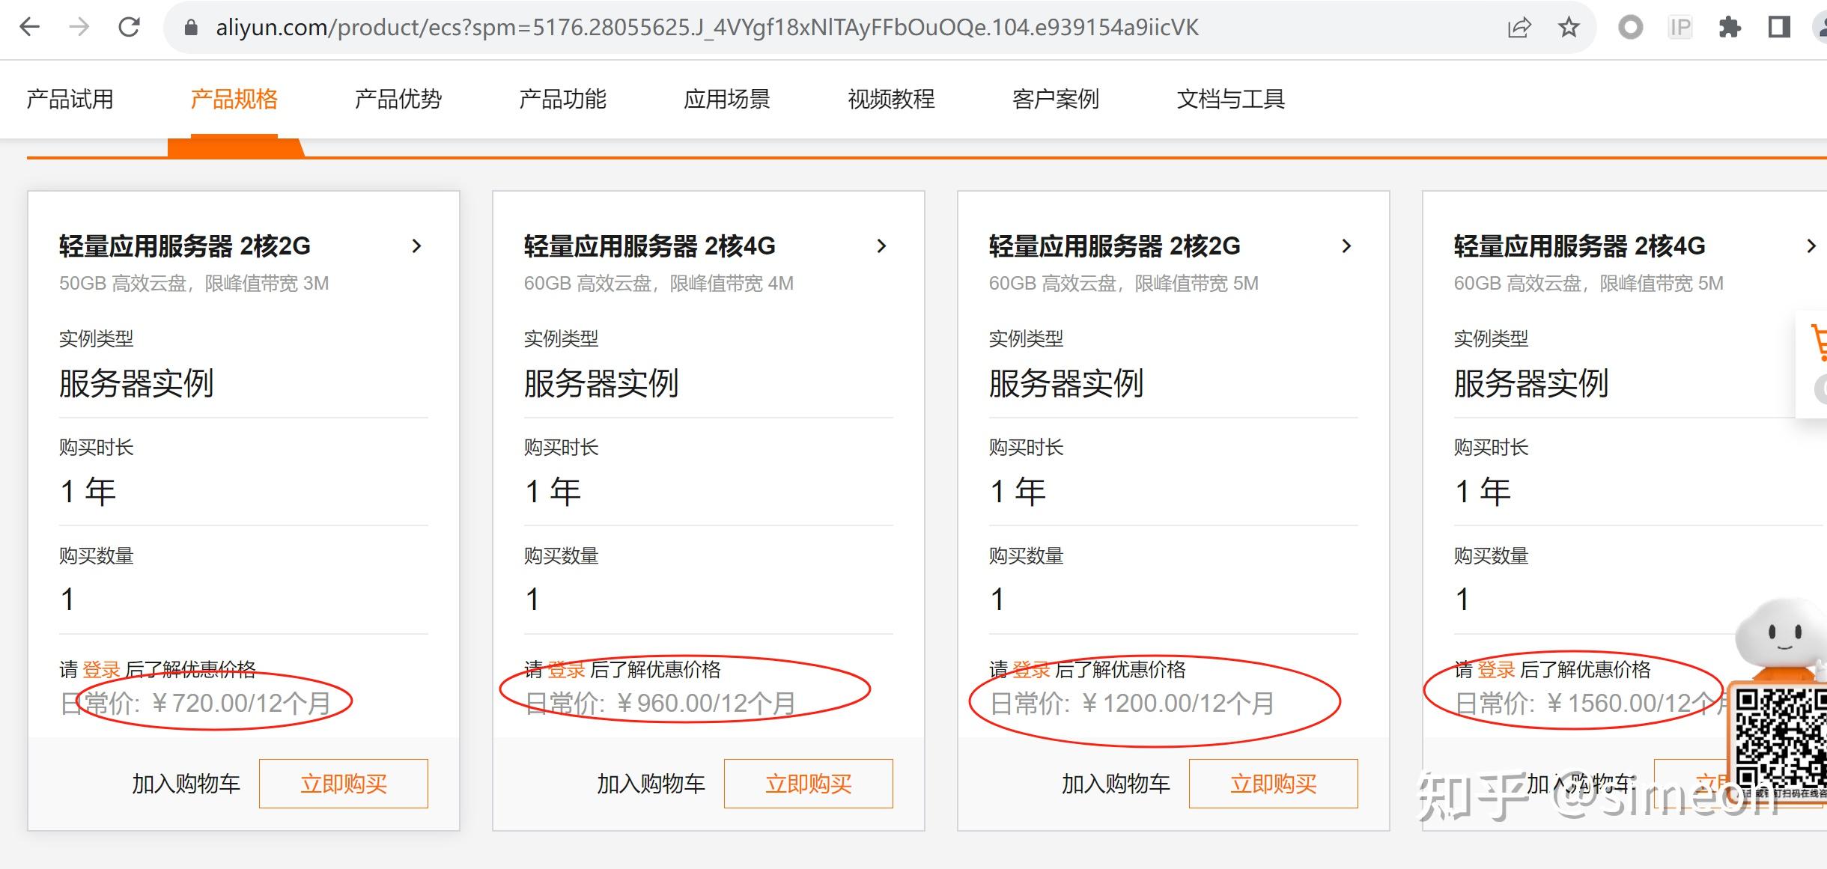This screenshot has height=869, width=1827.
Task: Click the address bar URL field
Action: click(707, 28)
